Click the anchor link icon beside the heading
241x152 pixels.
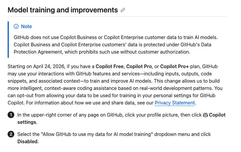coord(123,10)
